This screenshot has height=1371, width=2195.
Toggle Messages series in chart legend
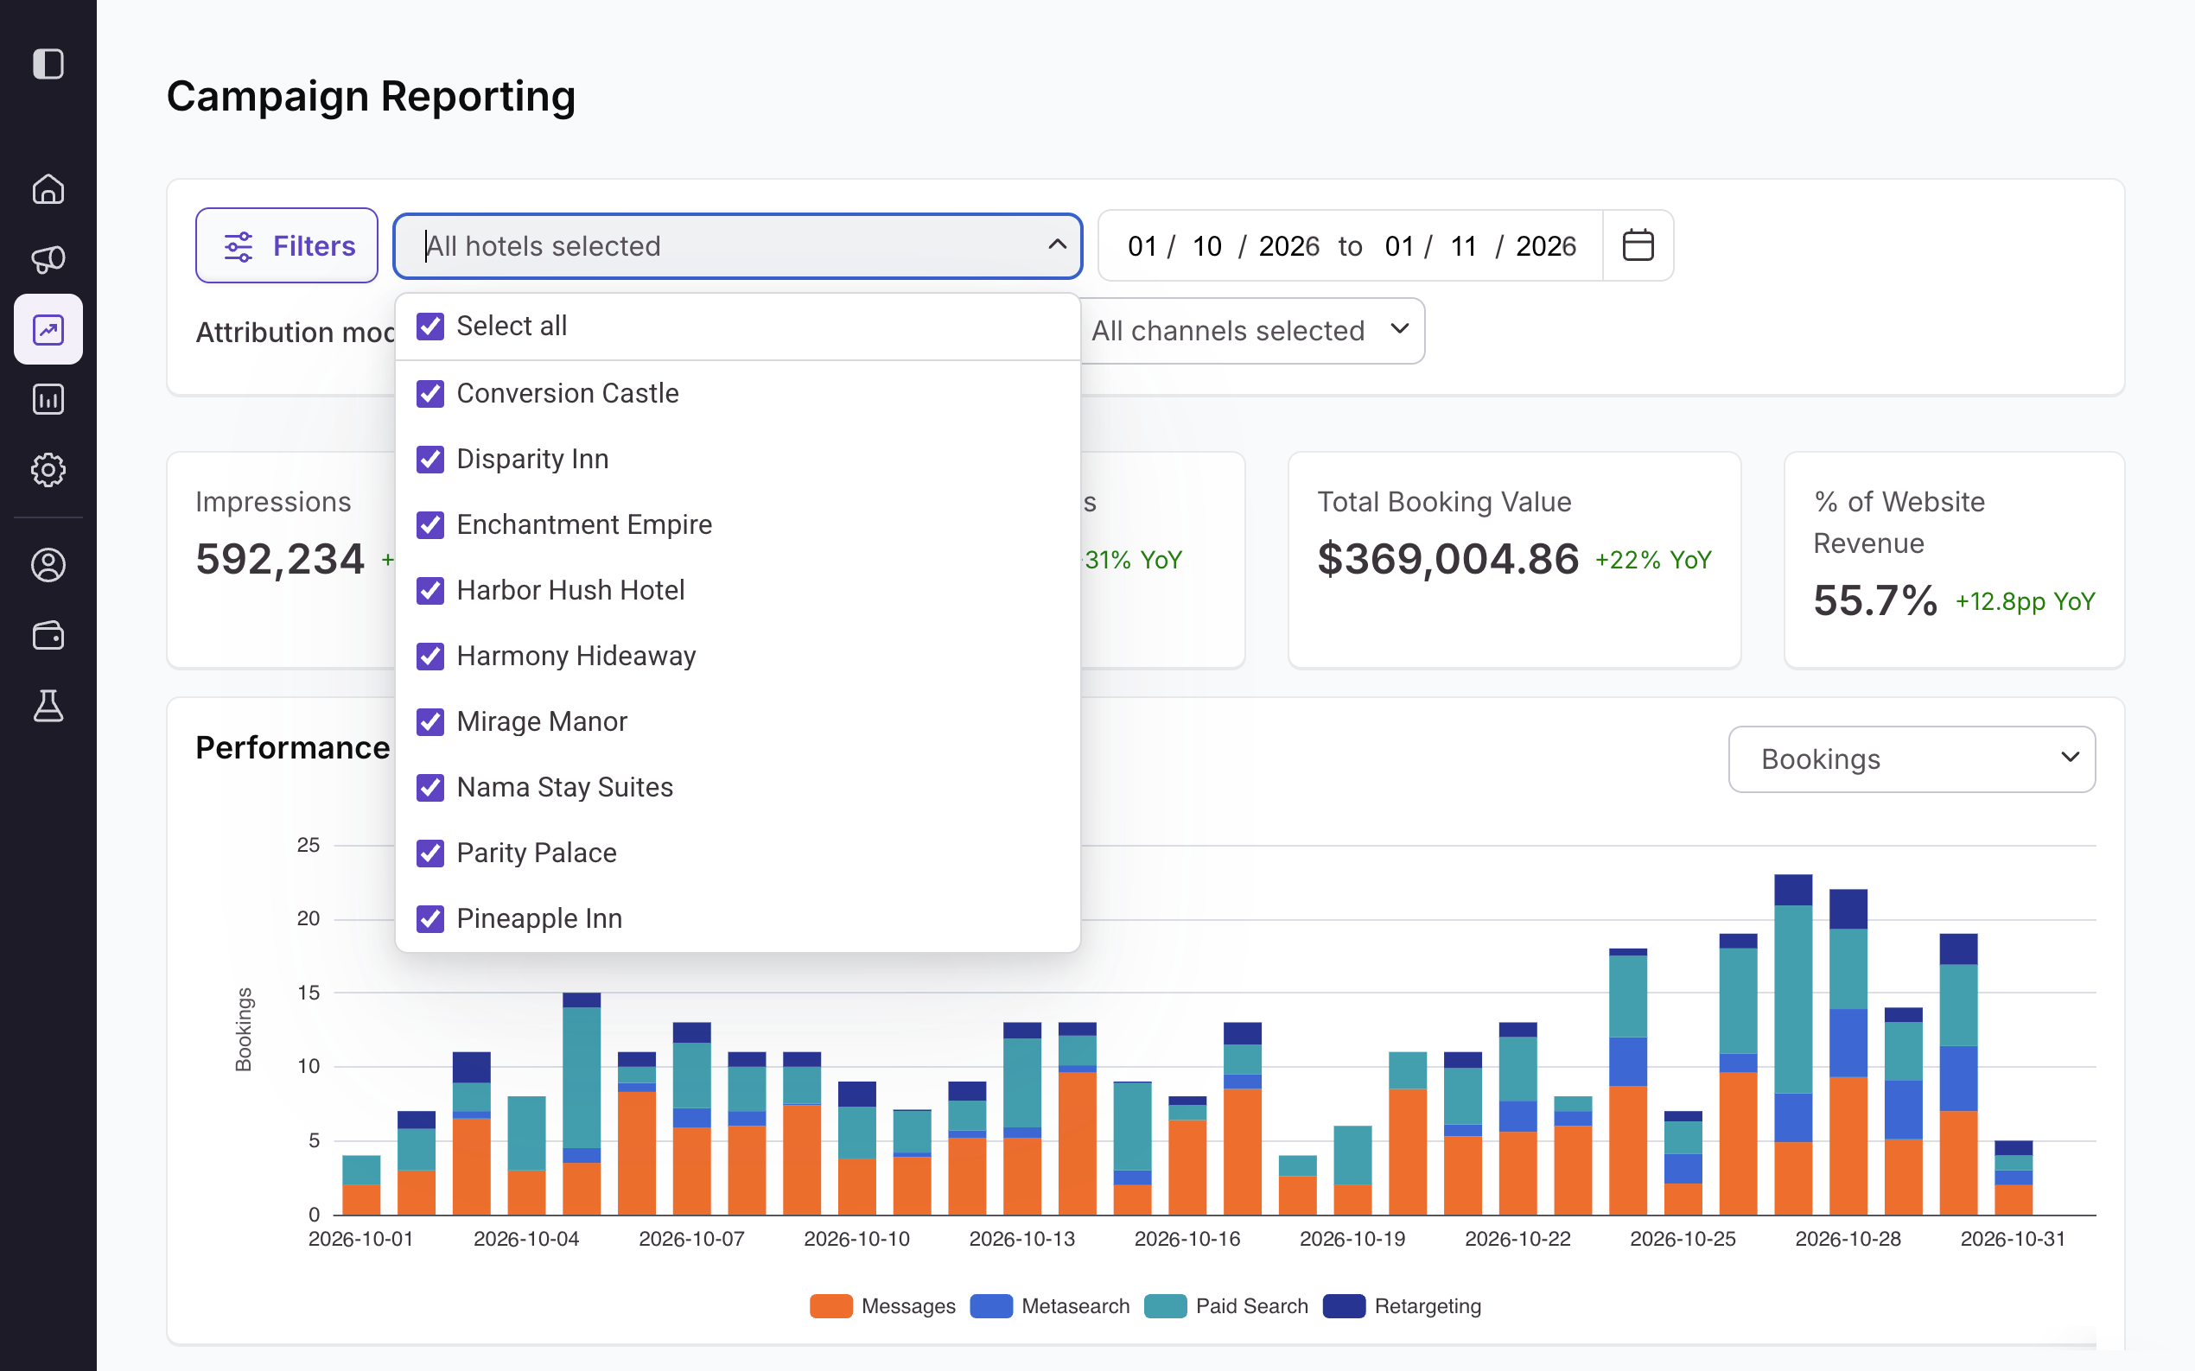tap(882, 1305)
